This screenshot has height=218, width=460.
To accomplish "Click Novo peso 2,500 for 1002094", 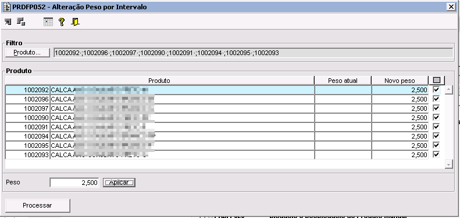I will coord(400,136).
